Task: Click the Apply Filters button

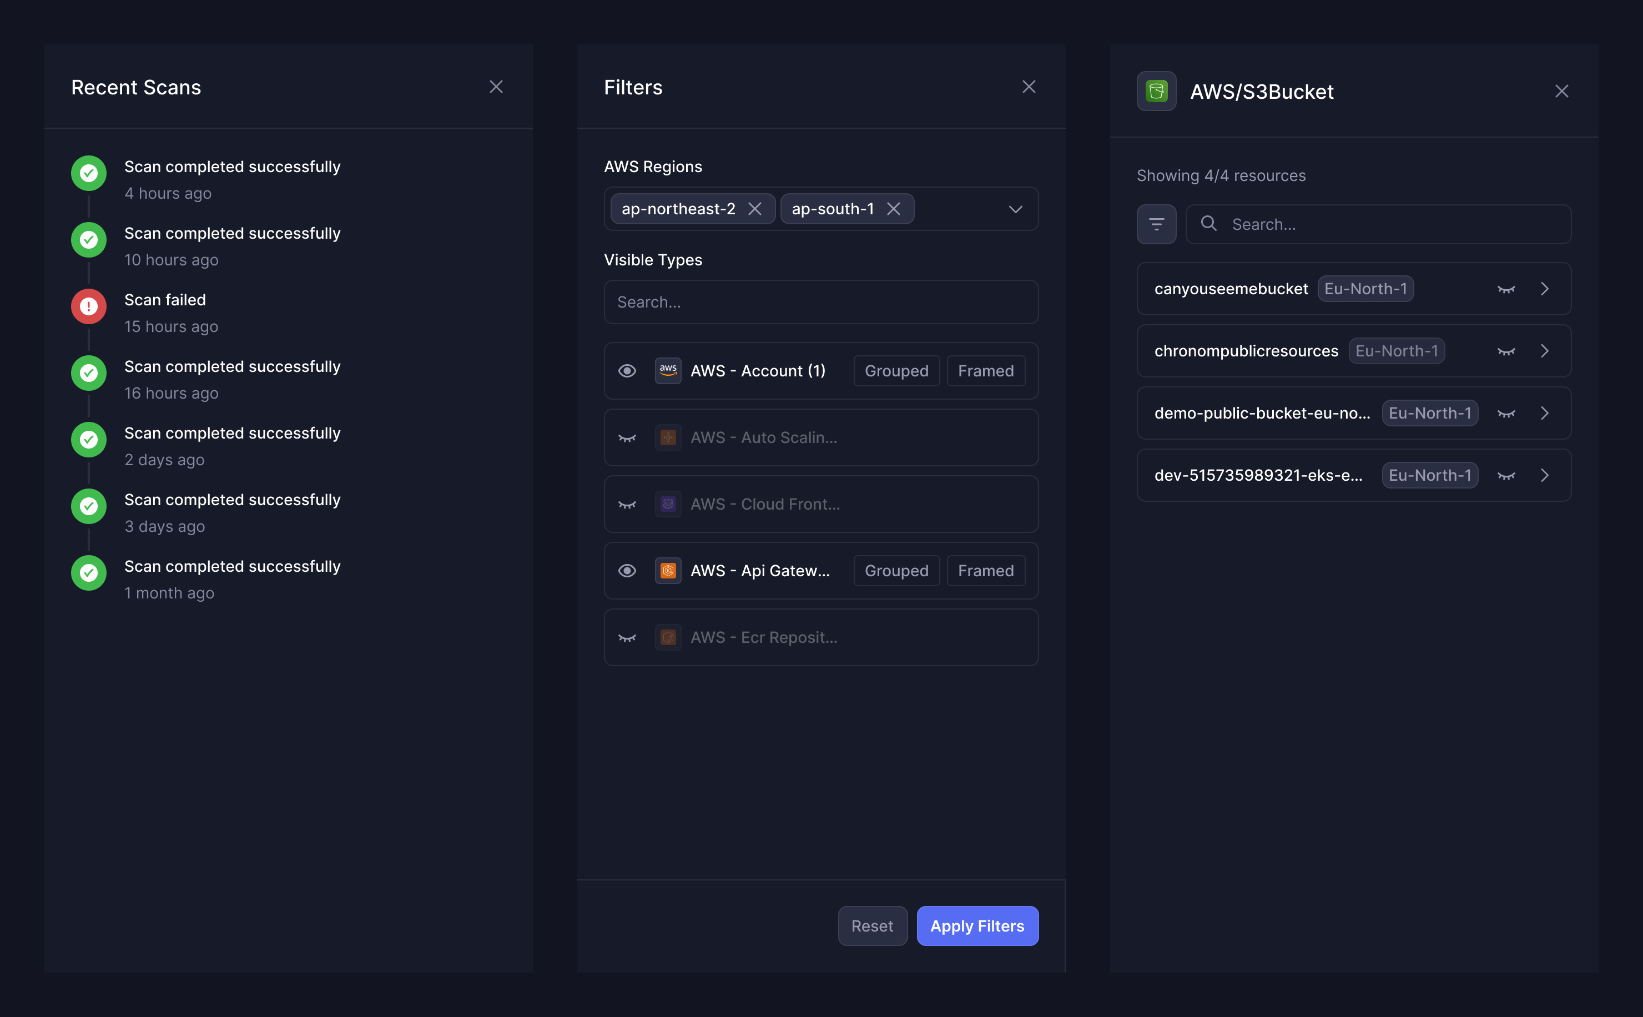Action: click(x=977, y=926)
